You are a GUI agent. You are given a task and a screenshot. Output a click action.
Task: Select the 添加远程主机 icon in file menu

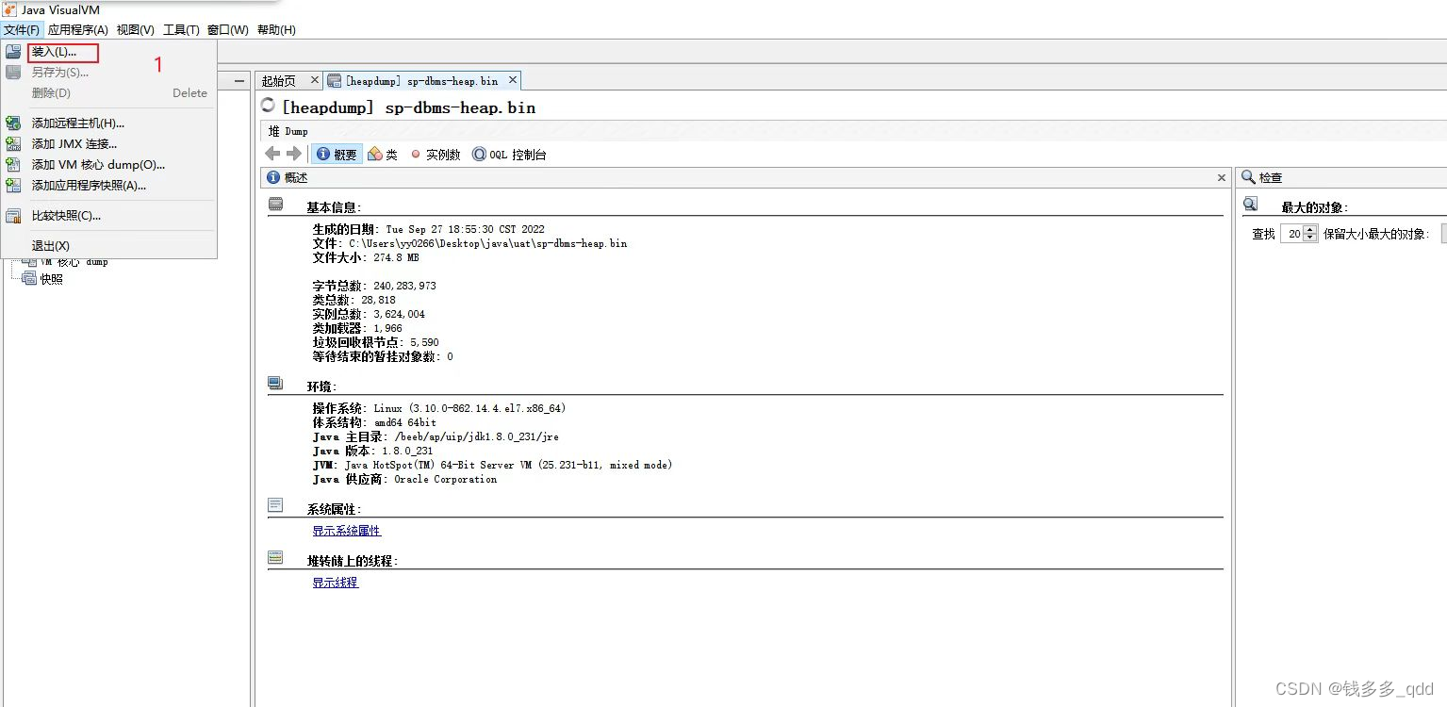click(x=13, y=123)
